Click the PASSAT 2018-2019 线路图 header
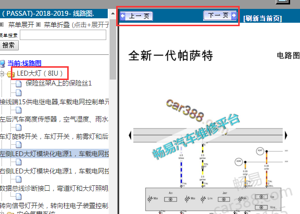 tap(48, 13)
